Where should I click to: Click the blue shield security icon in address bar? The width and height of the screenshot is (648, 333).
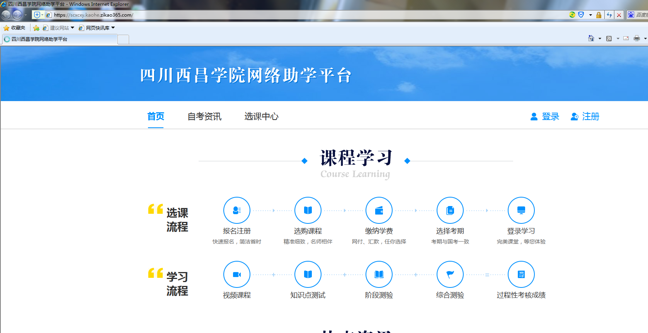pos(581,15)
